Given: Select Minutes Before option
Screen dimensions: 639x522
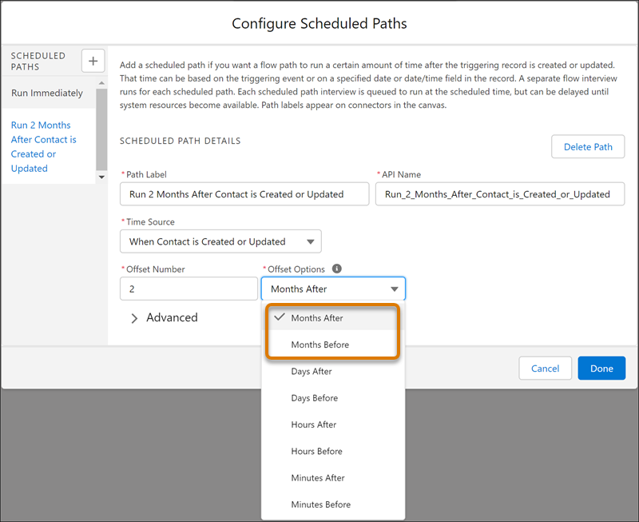Looking at the screenshot, I should [x=320, y=504].
